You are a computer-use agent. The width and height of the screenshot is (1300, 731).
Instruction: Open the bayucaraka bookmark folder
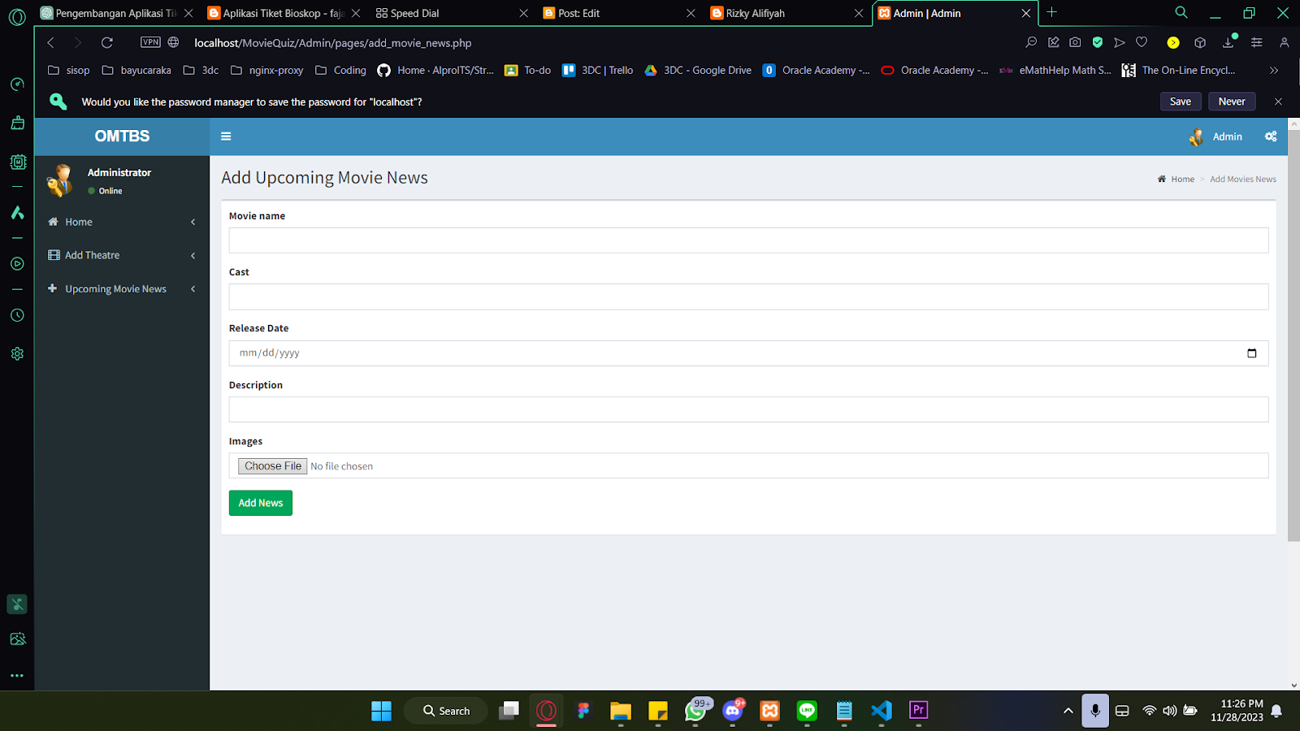(x=136, y=71)
